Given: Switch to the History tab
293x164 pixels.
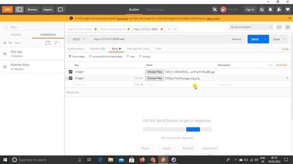Looking at the screenshot, I should 16,35.
